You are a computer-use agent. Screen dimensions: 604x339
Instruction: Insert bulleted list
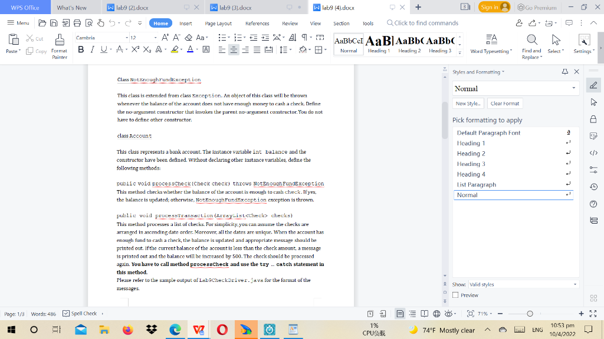222,37
